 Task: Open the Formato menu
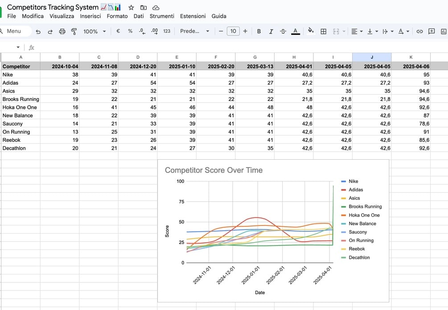point(117,16)
